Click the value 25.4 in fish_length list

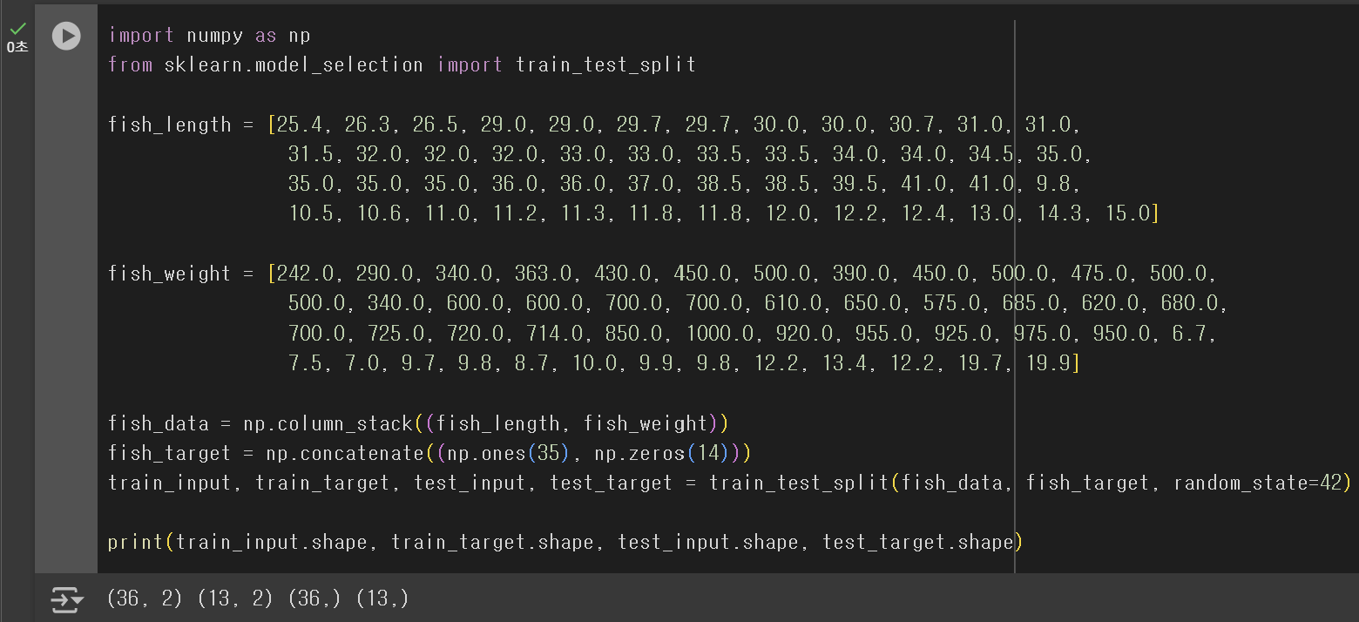300,125
